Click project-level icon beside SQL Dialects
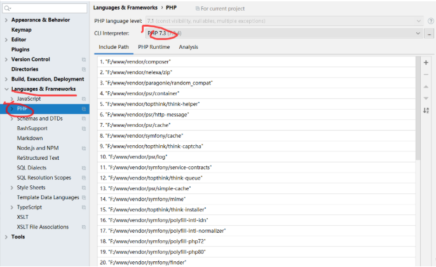Screen dimensions: 436x267 pos(84,168)
